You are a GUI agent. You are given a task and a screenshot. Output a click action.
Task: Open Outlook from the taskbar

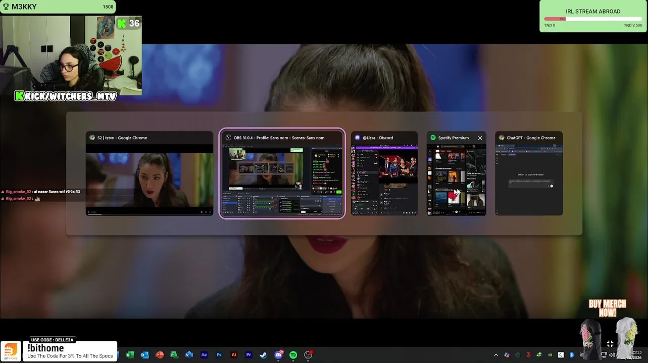coord(144,355)
